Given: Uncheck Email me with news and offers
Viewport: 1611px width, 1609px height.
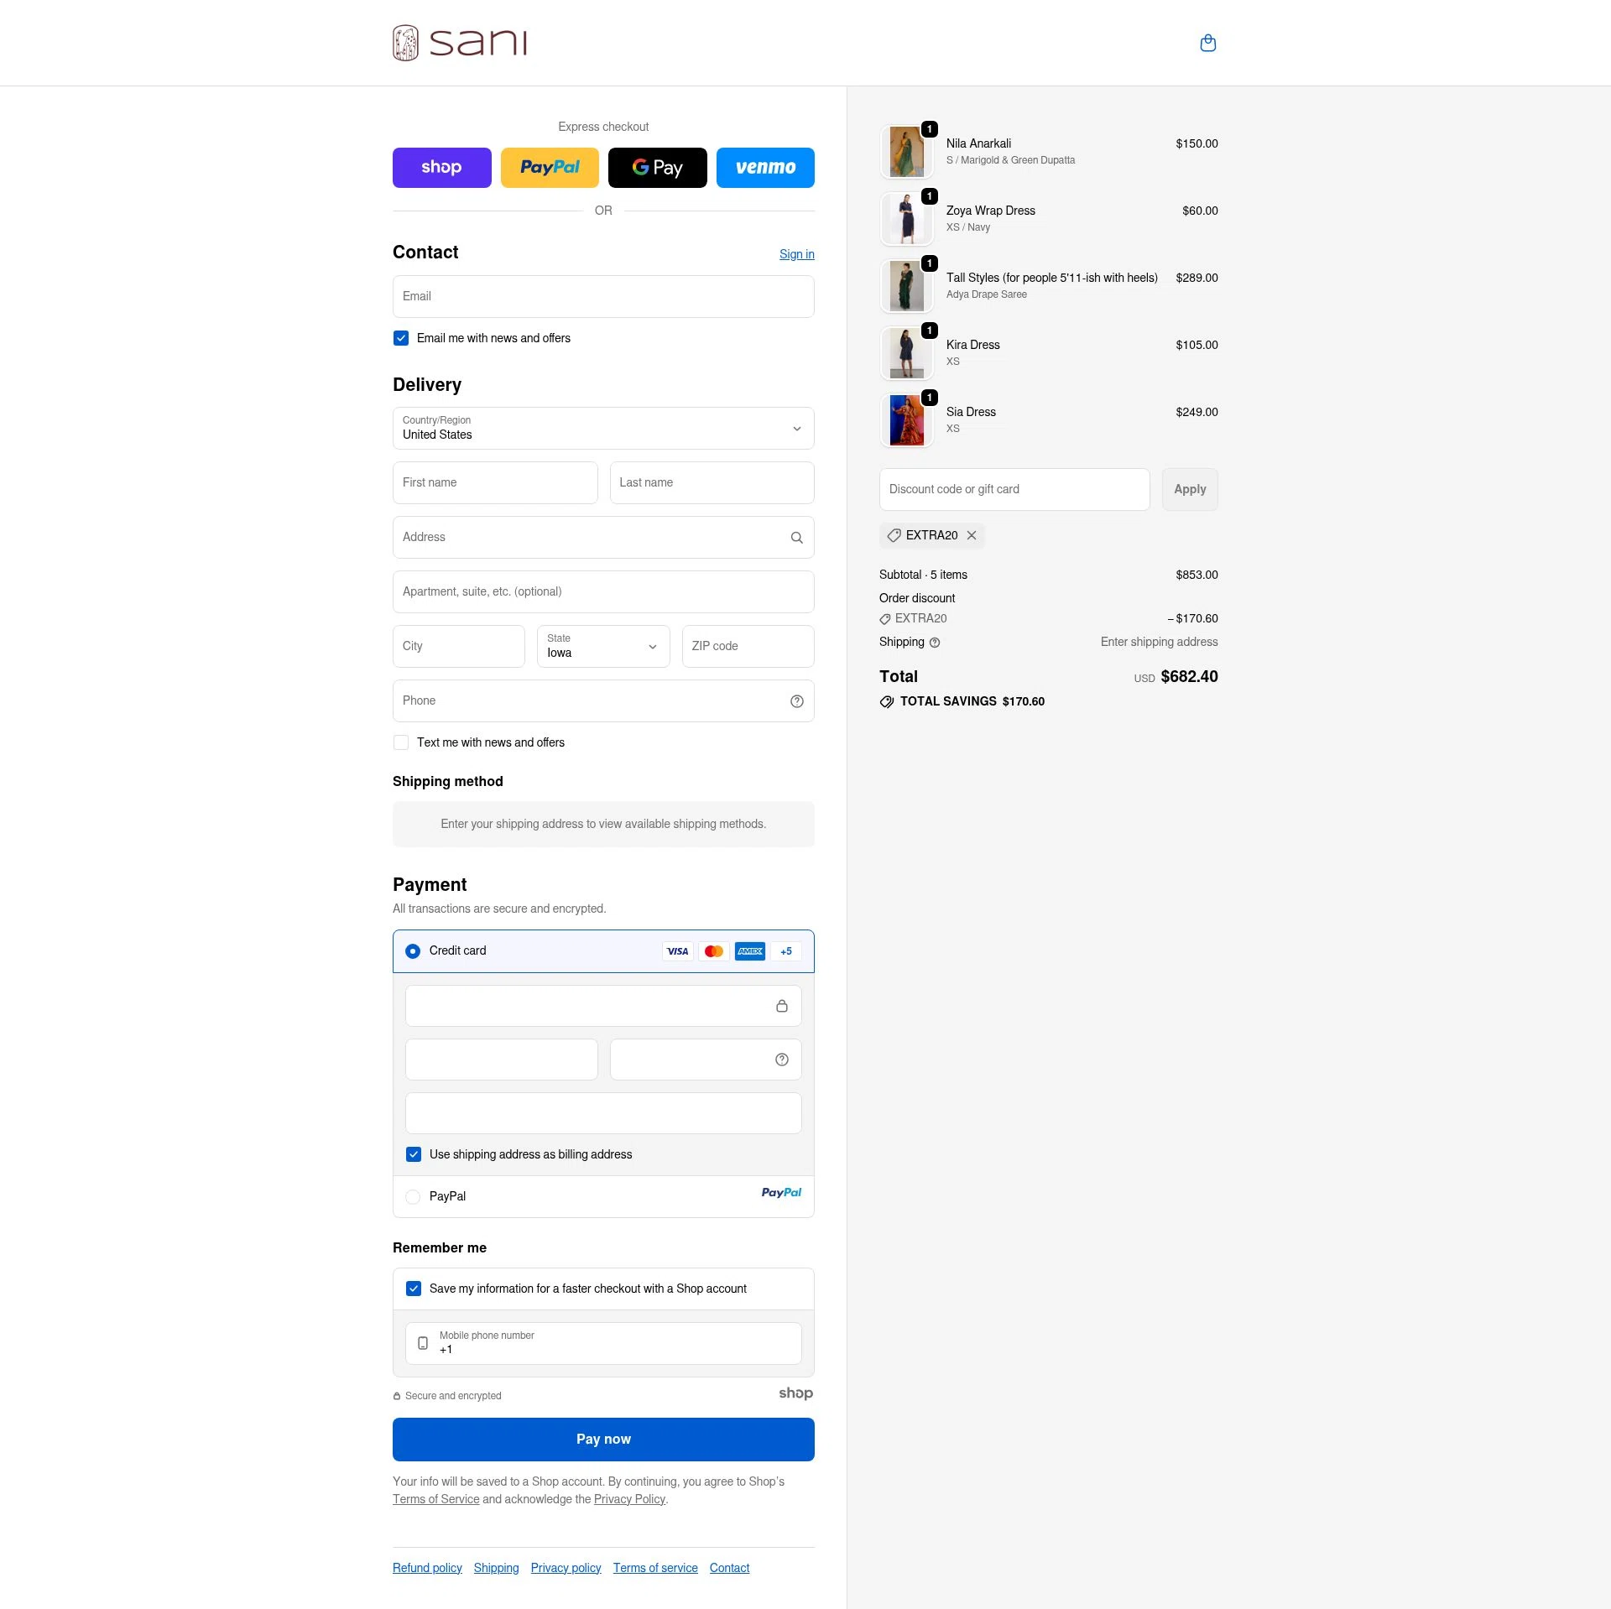Looking at the screenshot, I should tap(401, 338).
